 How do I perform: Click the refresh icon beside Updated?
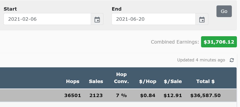232,60
